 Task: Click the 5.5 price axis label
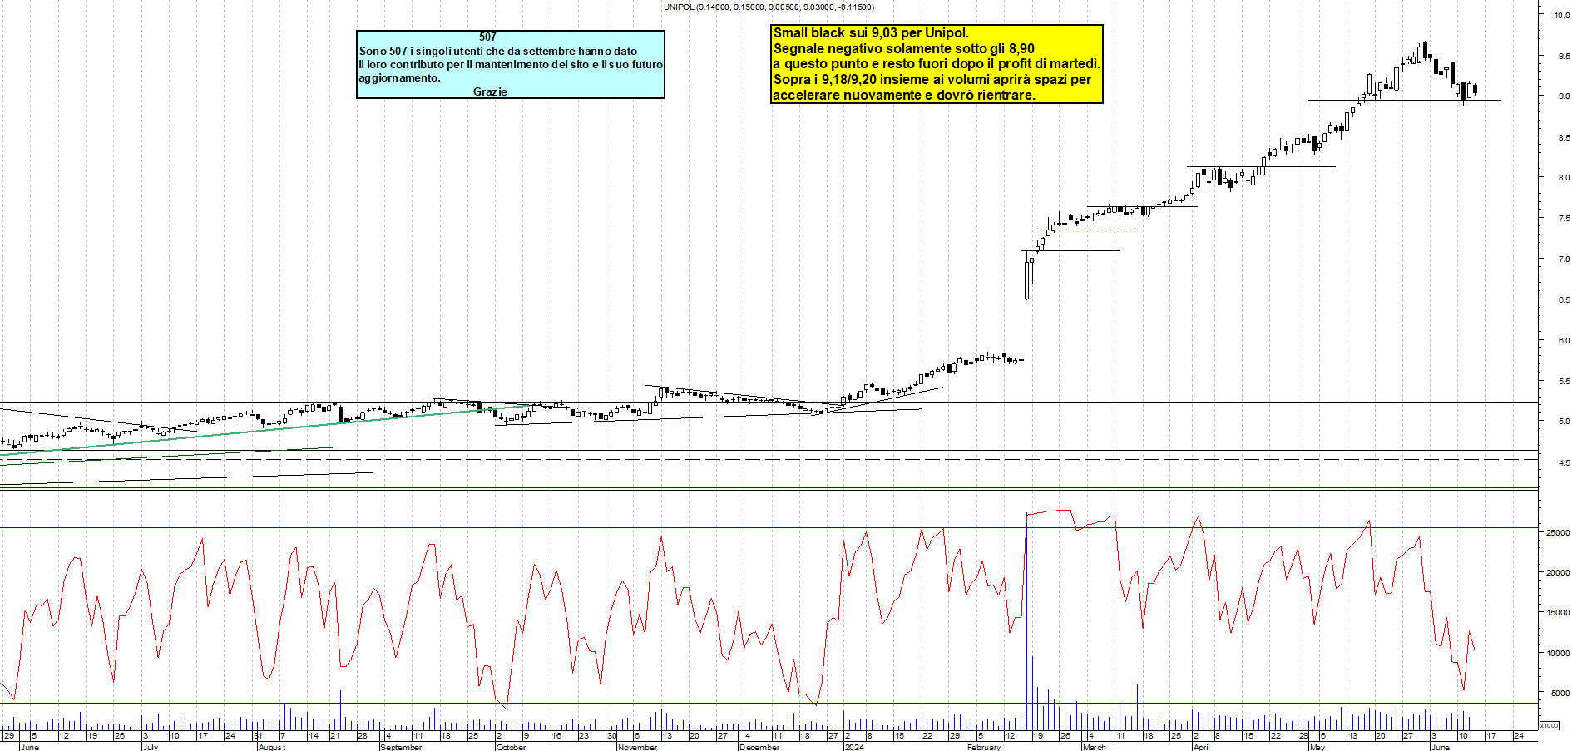(1564, 382)
